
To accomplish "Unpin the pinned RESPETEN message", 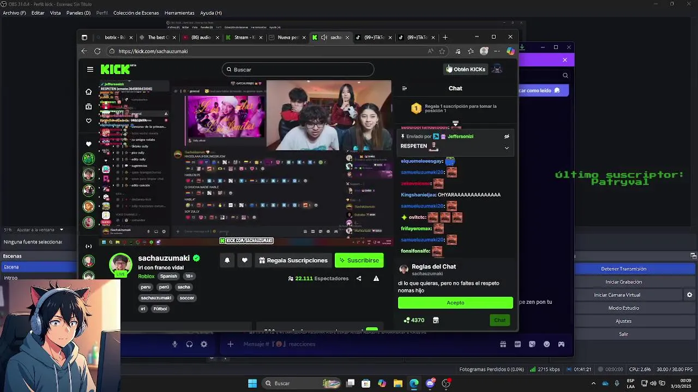I will click(x=507, y=137).
